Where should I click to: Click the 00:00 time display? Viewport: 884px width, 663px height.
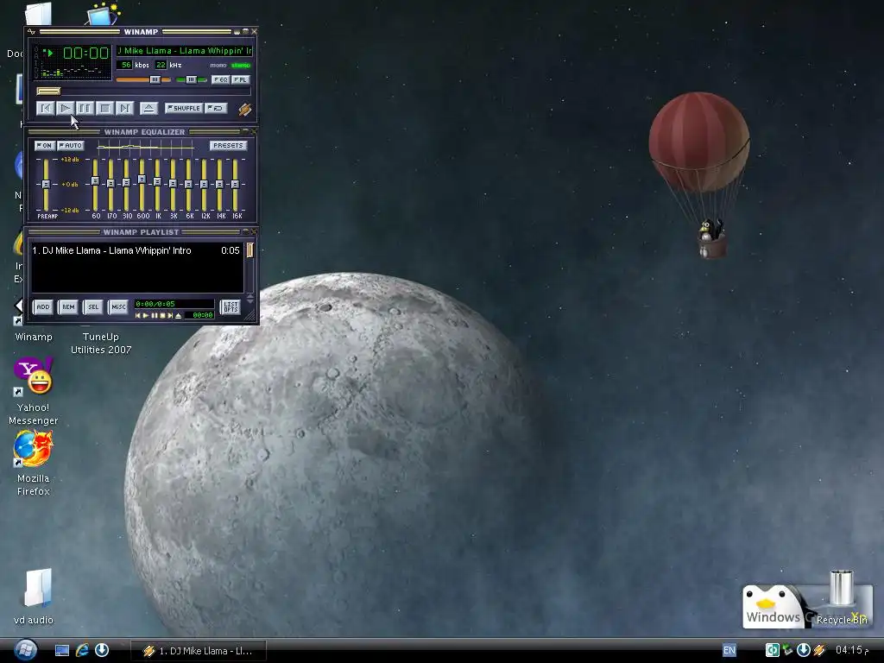point(85,54)
